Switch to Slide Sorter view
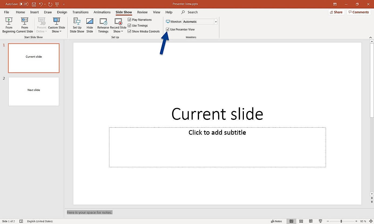The image size is (374, 224). pos(301,221)
